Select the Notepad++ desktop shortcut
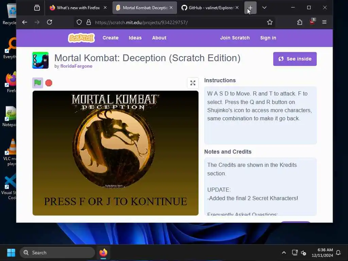The height and width of the screenshot is (261, 348). pyautogui.click(x=10, y=116)
